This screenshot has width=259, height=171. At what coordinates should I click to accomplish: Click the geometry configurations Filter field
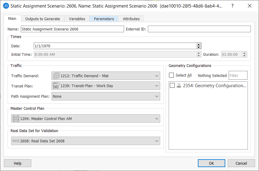point(238,75)
